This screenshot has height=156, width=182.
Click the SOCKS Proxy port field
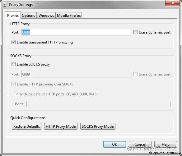point(76,74)
